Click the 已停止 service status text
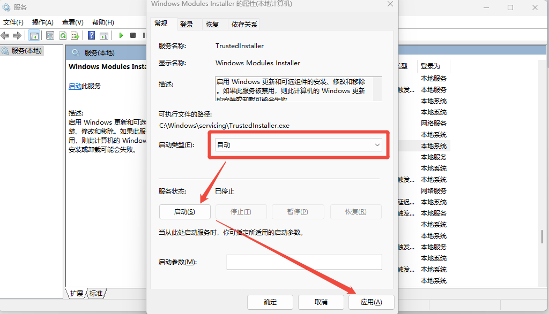This screenshot has width=549, height=314. [x=225, y=192]
